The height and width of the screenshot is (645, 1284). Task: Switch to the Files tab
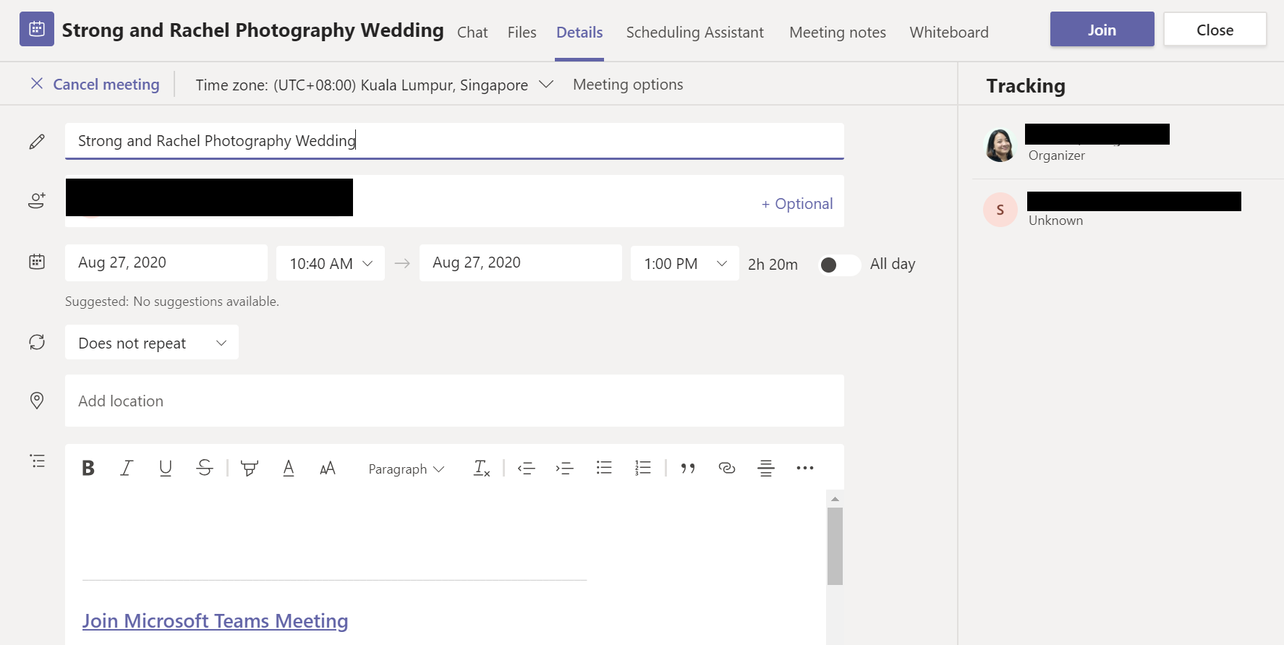pos(522,32)
